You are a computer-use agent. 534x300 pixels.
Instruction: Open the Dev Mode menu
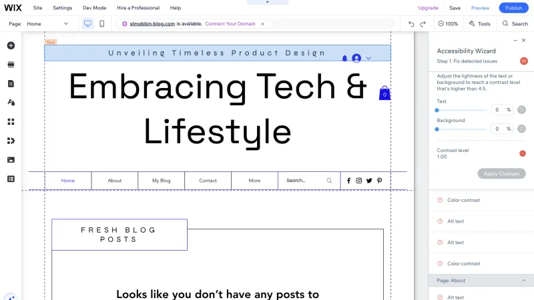click(94, 8)
